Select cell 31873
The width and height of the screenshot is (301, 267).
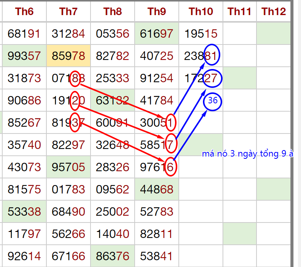click(x=24, y=78)
